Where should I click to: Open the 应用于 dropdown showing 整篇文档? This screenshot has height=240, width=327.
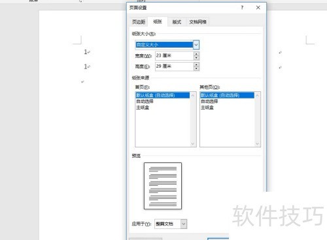point(171,224)
